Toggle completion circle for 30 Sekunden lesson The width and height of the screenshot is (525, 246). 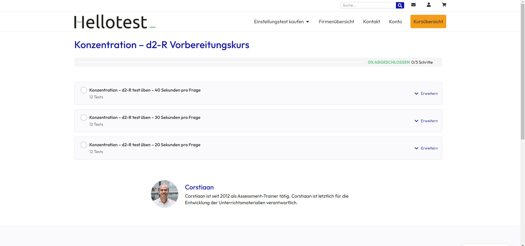tap(84, 118)
